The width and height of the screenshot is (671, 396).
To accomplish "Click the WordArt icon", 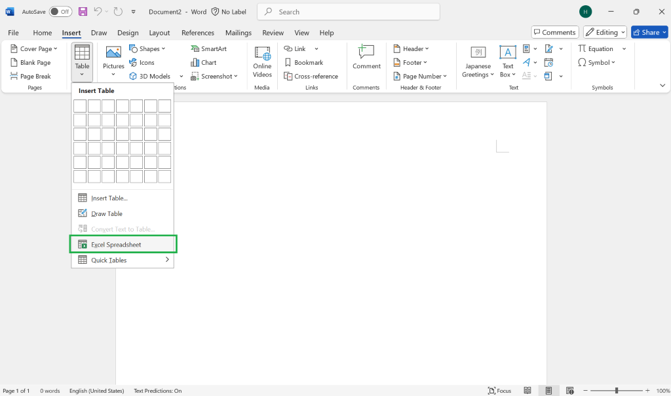I will point(527,62).
